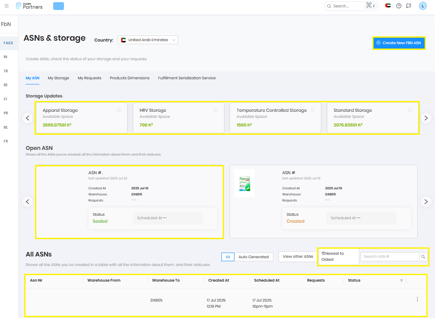Image resolution: width=435 pixels, height=318 pixels.
Task: Click the Sealed status text
Action: coord(100,221)
